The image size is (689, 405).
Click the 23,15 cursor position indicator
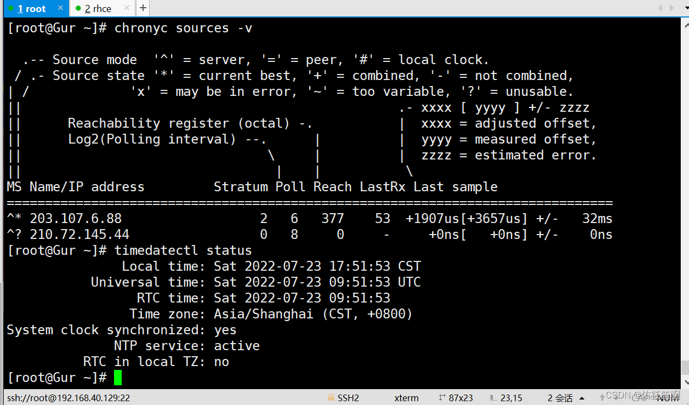click(506, 398)
